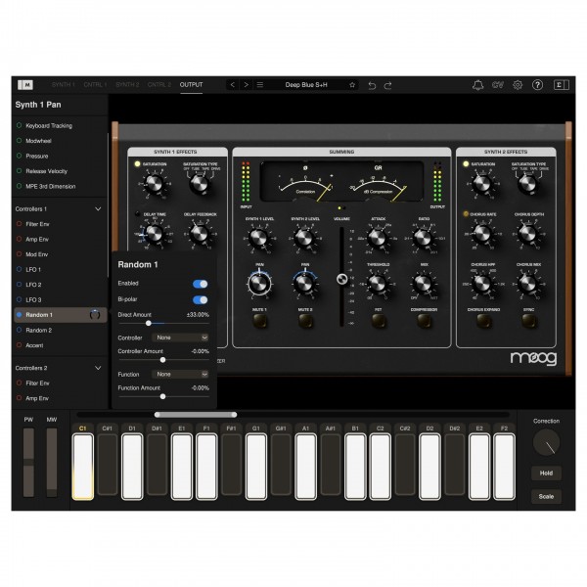Click the undo arrow icon

click(x=372, y=85)
